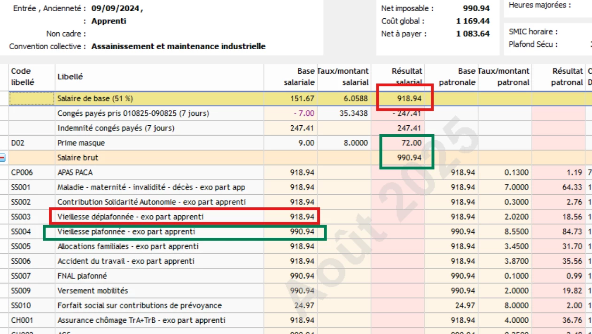Image resolution: width=592 pixels, height=334 pixels.
Task: Click the 'Taux/montant salarial' column header
Action: click(x=343, y=77)
